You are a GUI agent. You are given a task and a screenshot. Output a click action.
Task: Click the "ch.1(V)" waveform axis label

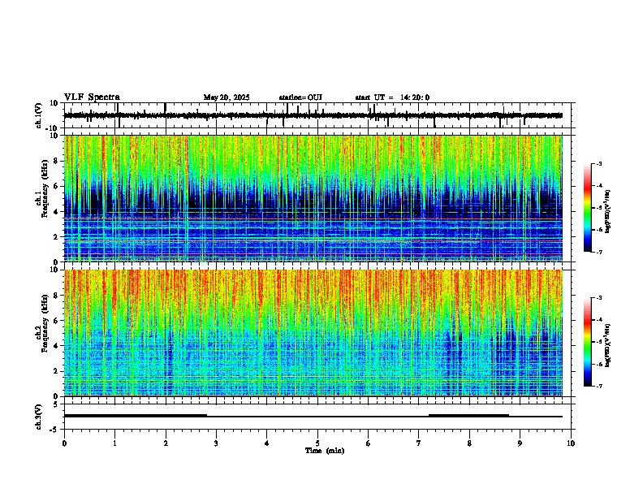point(39,115)
